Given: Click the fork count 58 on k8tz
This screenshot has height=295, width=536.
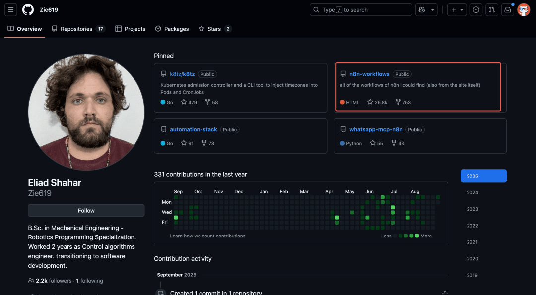Looking at the screenshot, I should click(x=211, y=102).
